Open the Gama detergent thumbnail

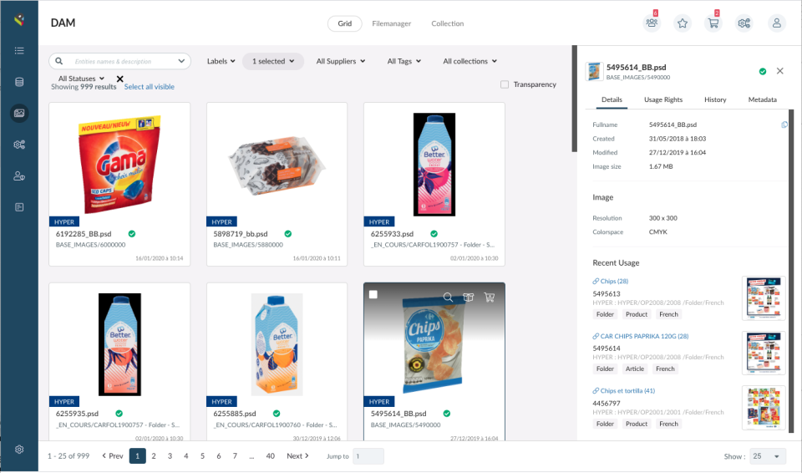(119, 164)
